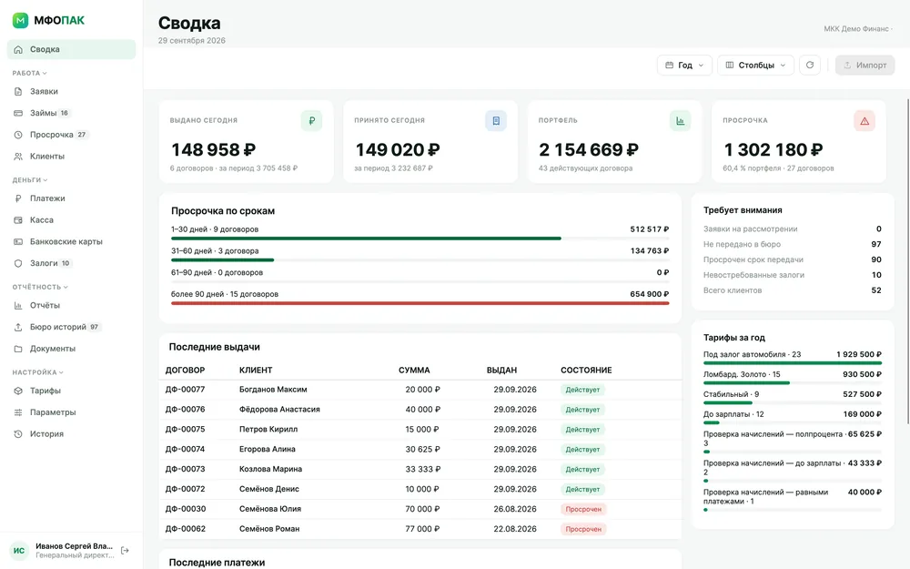Screen dimensions: 910x569
Task: Click the МФОПАК logo icon
Action: click(x=20, y=20)
